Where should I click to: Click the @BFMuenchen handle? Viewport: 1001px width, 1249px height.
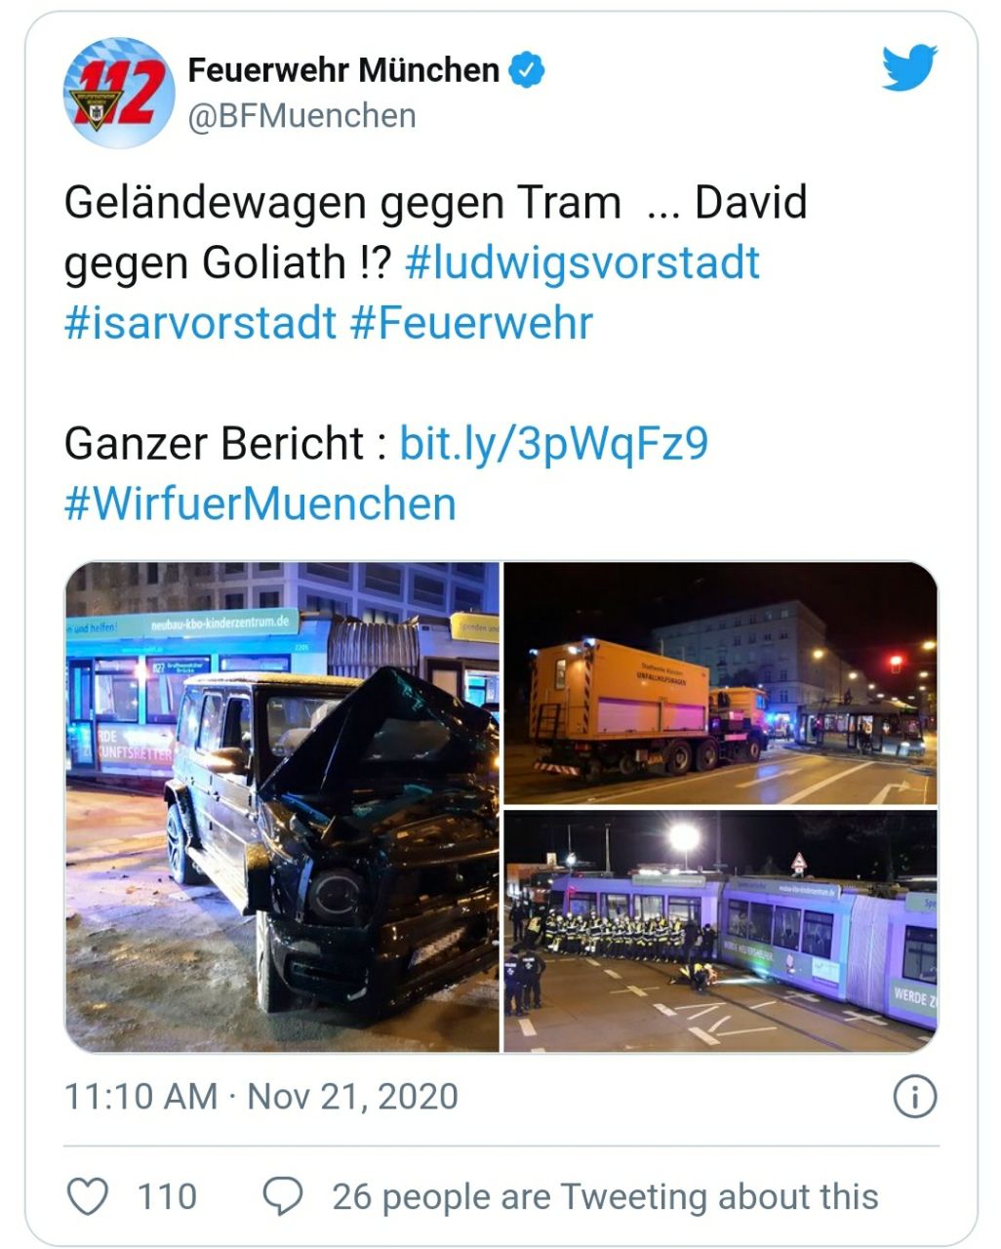(x=301, y=116)
